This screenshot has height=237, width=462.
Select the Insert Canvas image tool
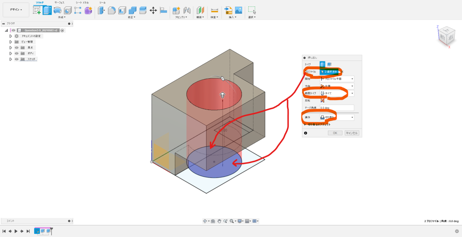[x=239, y=10]
